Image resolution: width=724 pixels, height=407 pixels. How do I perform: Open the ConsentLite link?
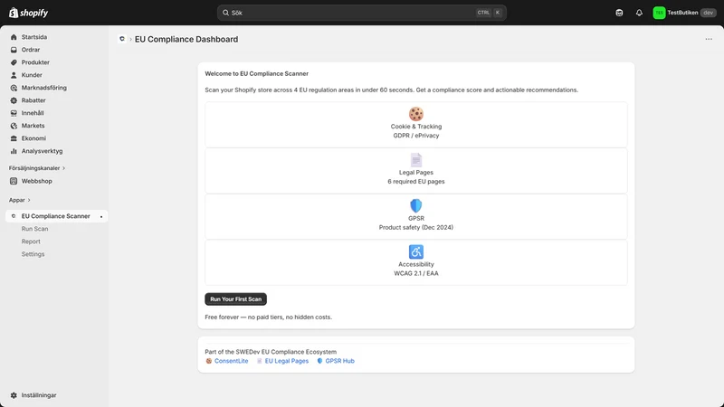(231, 361)
